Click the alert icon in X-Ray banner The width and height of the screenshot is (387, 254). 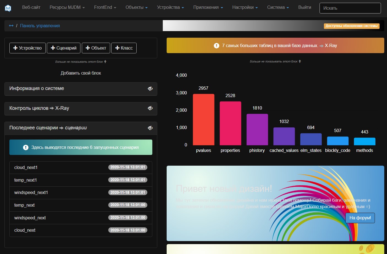[216, 46]
